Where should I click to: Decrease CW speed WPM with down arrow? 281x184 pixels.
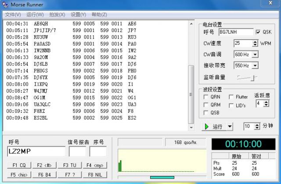click(x=255, y=45)
